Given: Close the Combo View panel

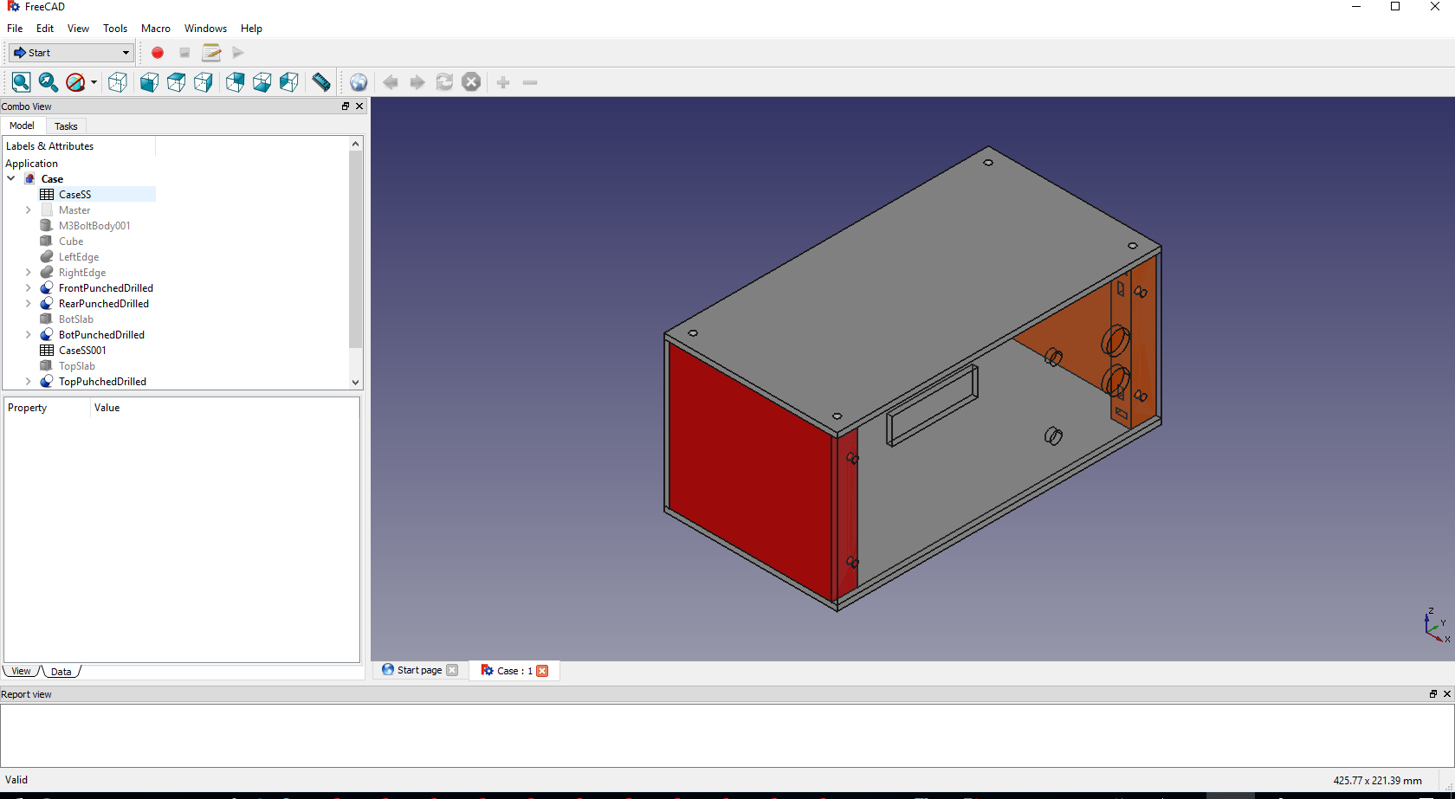Looking at the screenshot, I should (x=359, y=106).
